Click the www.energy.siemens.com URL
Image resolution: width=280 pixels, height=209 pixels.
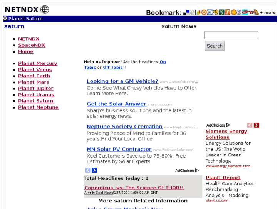point(228,166)
